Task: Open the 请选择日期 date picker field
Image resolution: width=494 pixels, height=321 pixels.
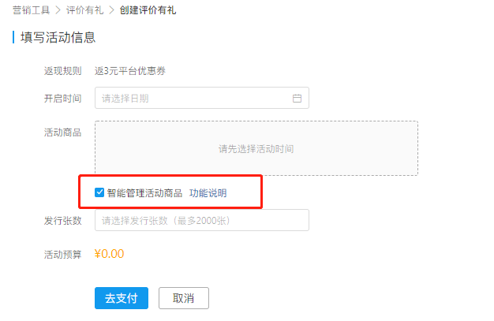Action: (202, 98)
